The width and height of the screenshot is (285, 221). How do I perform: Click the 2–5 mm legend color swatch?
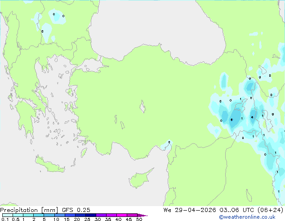pos(39,215)
